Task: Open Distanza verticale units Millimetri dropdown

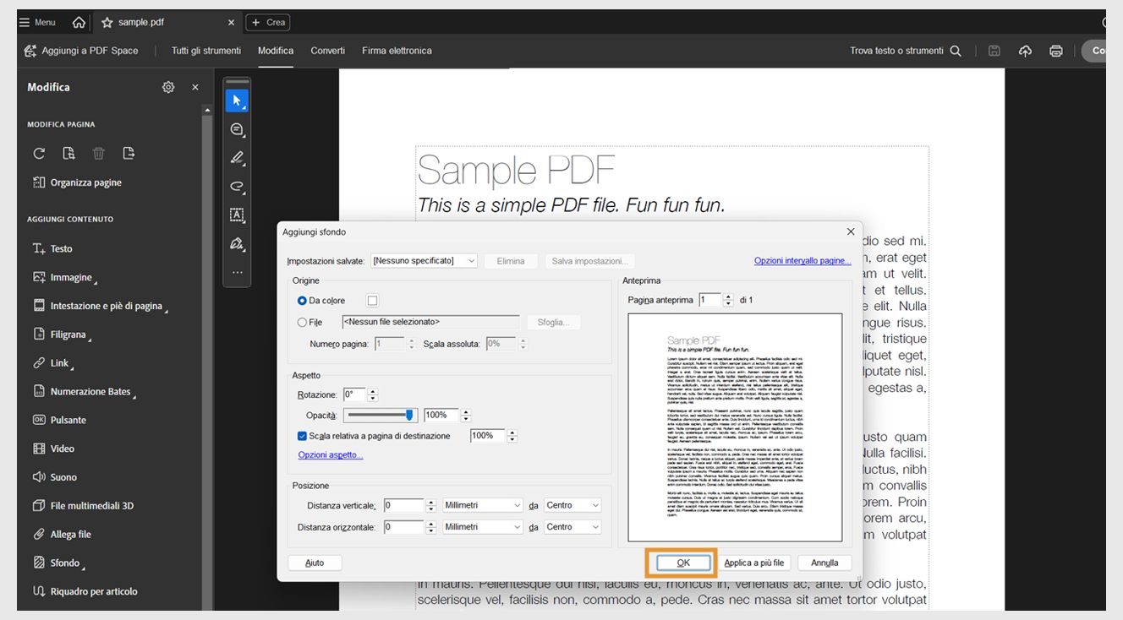Action: pyautogui.click(x=484, y=505)
